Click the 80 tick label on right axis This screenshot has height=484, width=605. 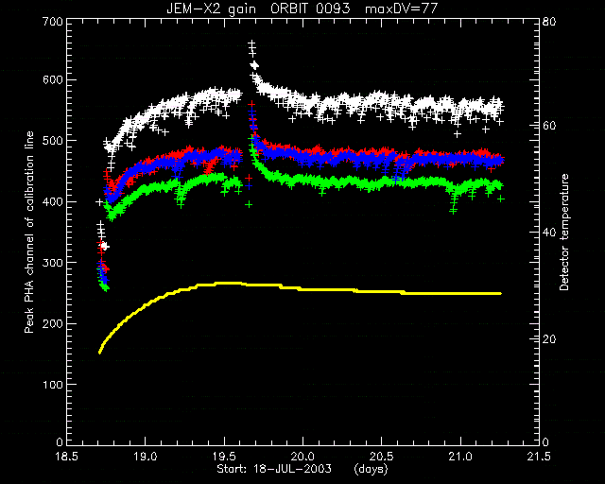click(549, 21)
